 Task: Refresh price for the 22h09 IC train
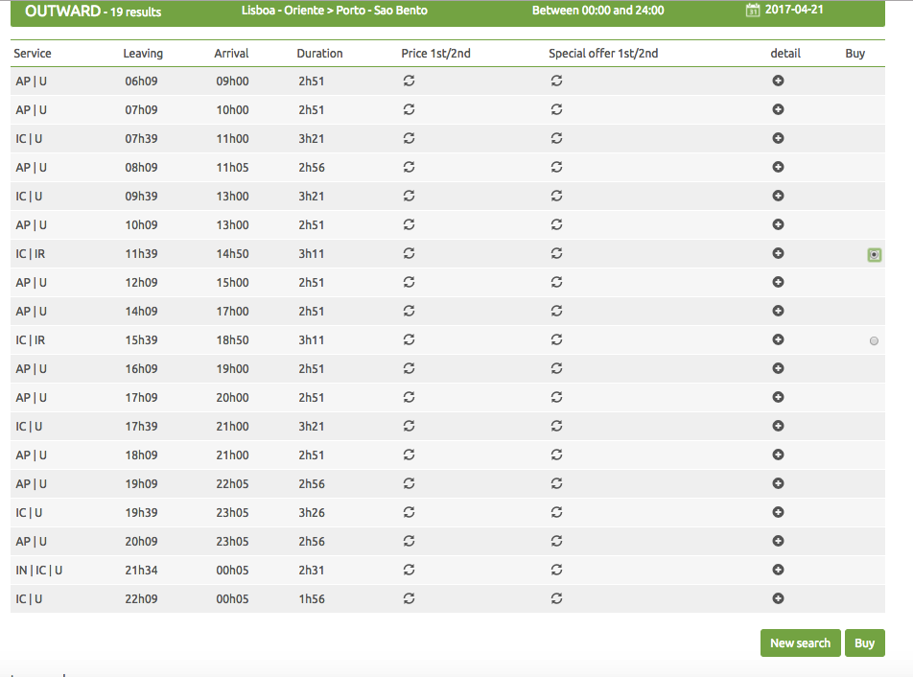pyautogui.click(x=409, y=599)
